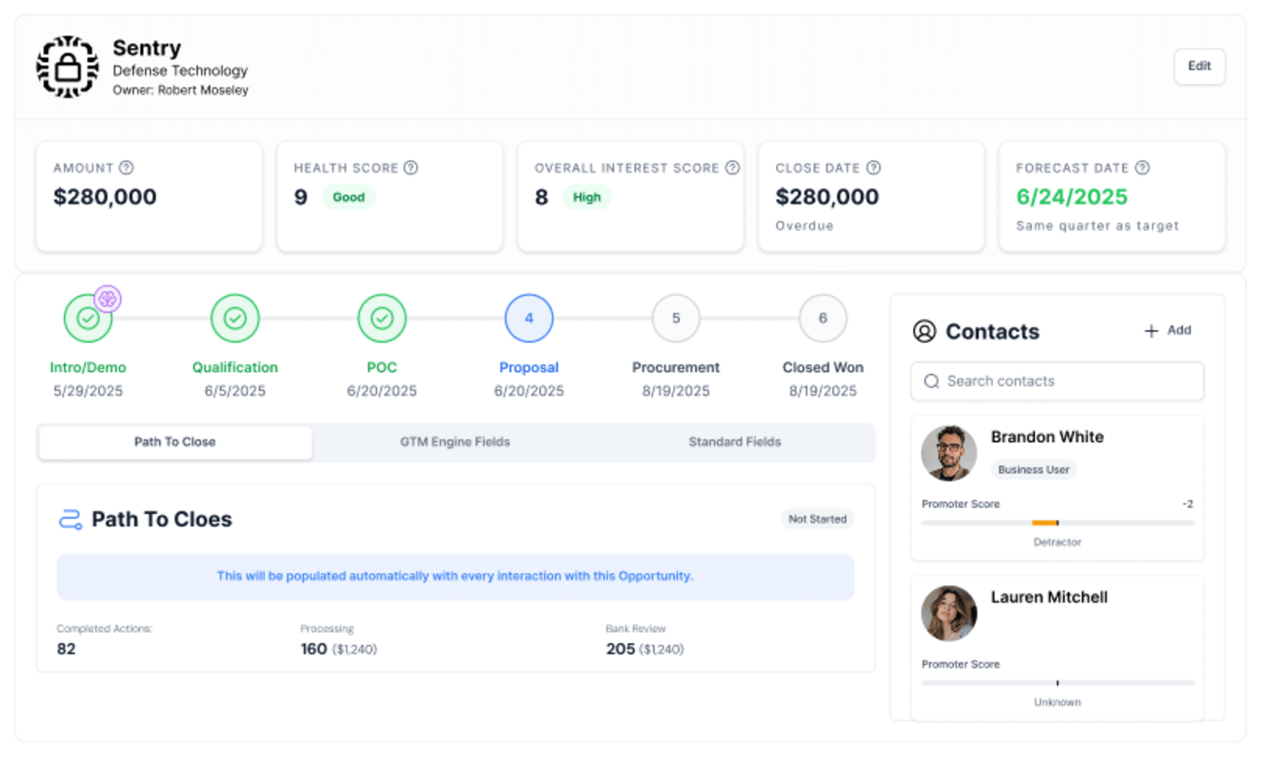
Task: Select the Proposal stage circle
Action: click(529, 318)
